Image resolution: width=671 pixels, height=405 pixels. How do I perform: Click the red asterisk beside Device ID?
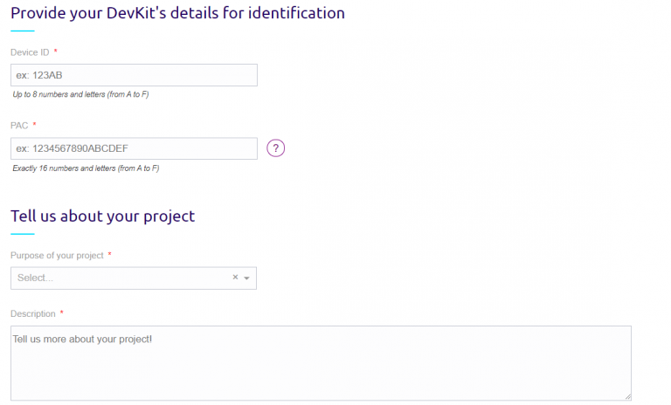click(56, 52)
